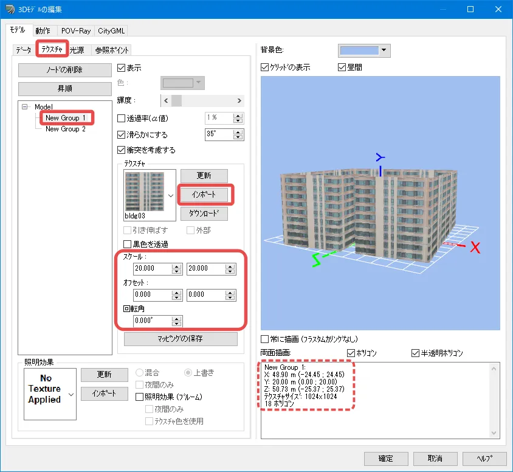Select New Group 2 in tree
This screenshot has width=513, height=472.
tap(66, 129)
